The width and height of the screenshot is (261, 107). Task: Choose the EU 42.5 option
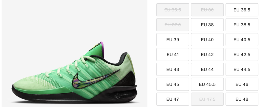pos(242,55)
